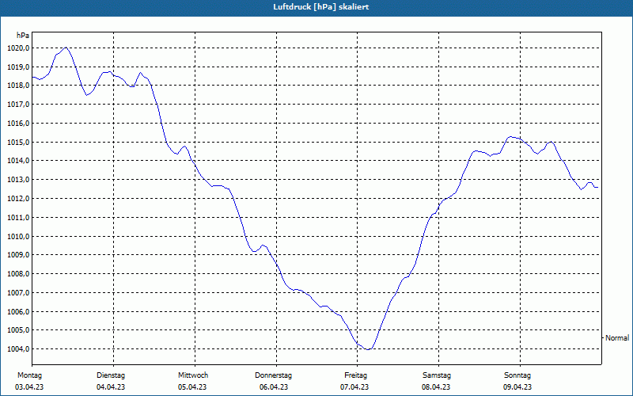Click the 'Dienstag' day label
Viewport: 633px width, 396px height.
pos(111,375)
